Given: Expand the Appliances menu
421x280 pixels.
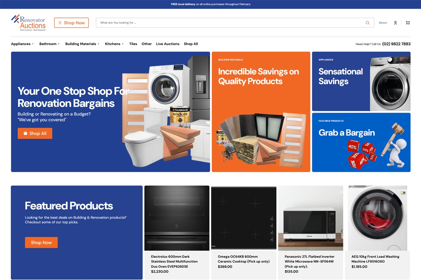Looking at the screenshot, I should click(22, 44).
